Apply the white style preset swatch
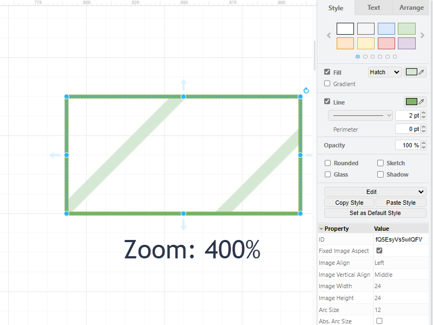This screenshot has width=433, height=325. point(345,29)
